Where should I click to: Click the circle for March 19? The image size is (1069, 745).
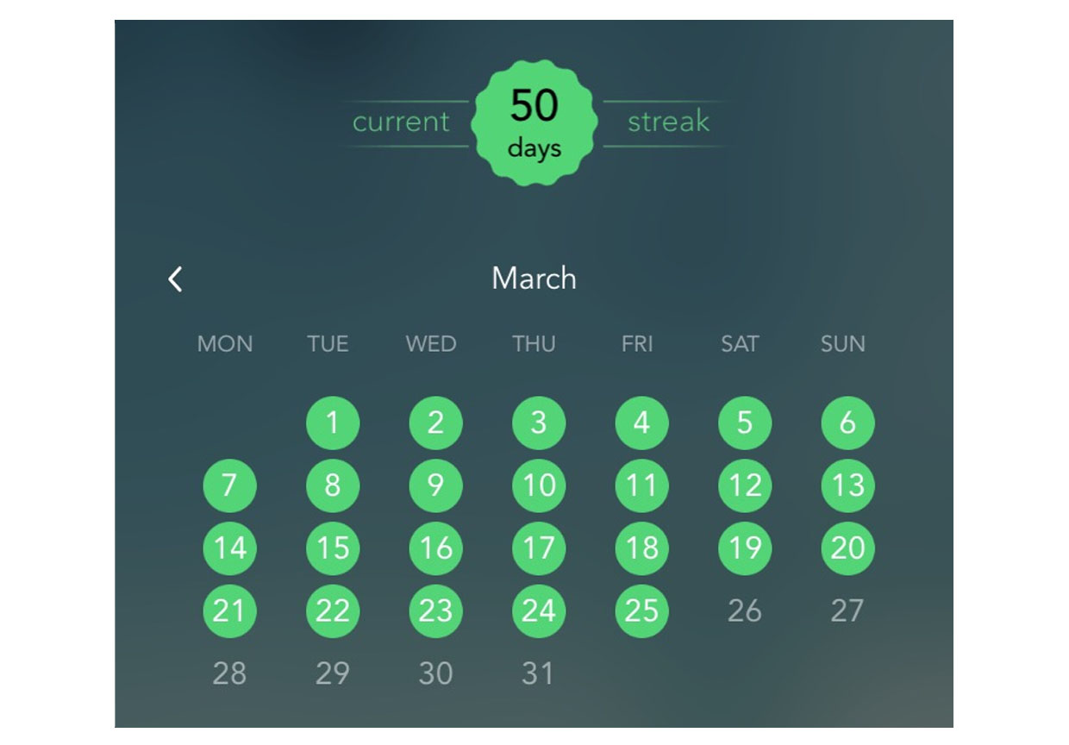tap(745, 548)
